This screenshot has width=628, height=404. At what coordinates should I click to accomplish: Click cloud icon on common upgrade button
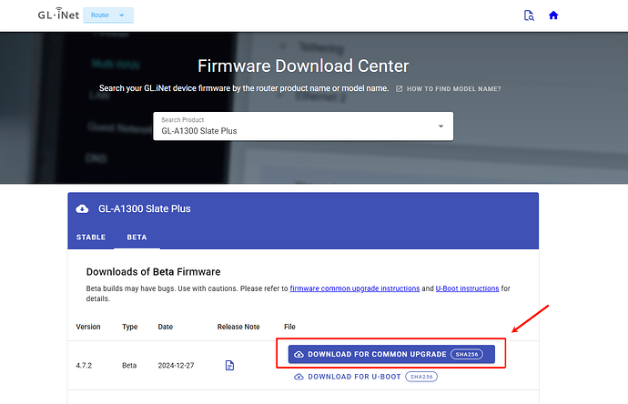coord(299,354)
